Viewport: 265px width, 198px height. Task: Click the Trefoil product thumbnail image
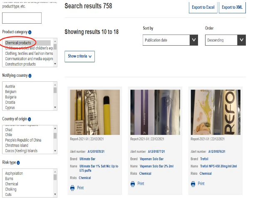click(x=215, y=112)
